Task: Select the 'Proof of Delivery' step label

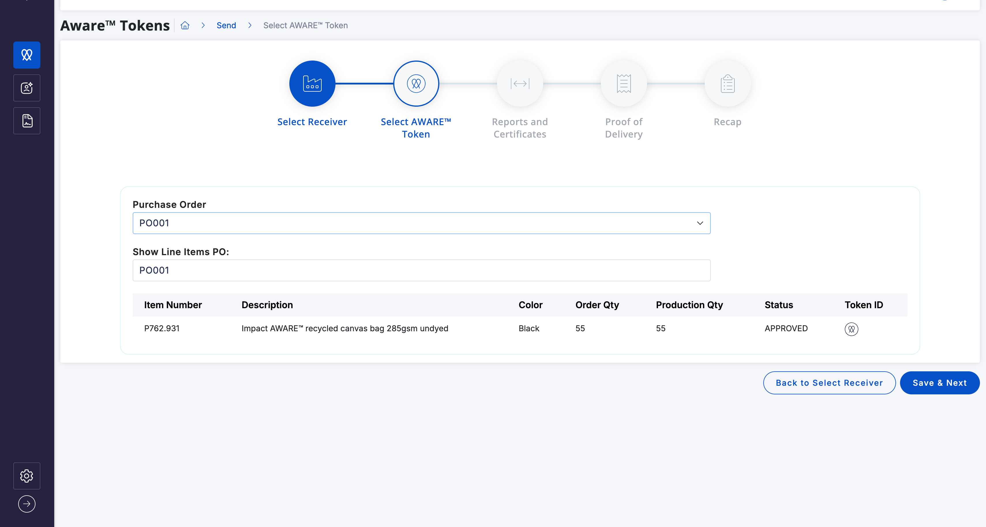Action: (624, 128)
